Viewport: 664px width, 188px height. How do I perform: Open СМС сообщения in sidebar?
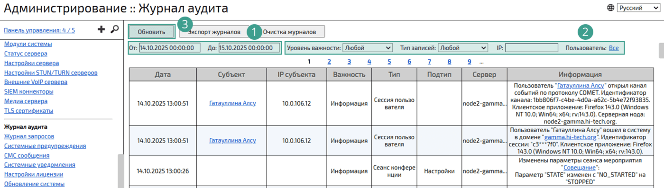(27, 155)
